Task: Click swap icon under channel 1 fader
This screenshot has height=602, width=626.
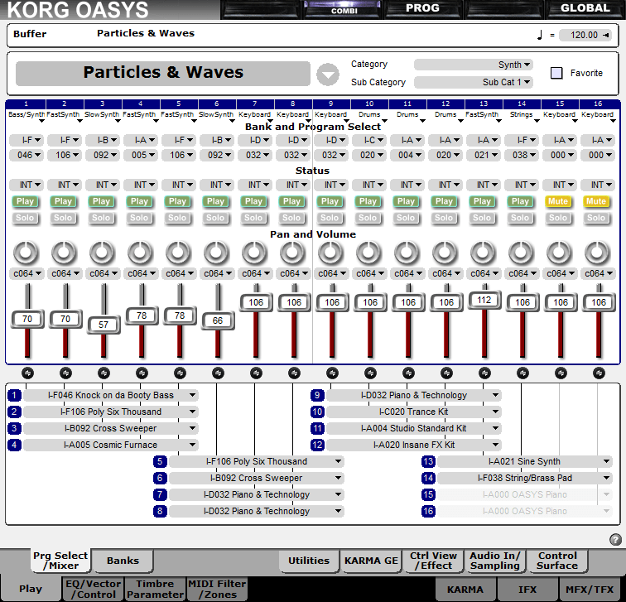Action: (x=27, y=373)
